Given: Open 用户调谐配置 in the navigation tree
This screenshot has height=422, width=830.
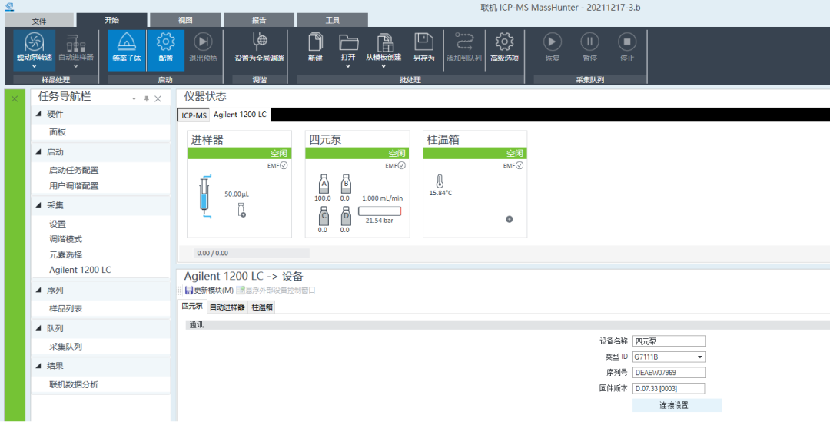Looking at the screenshot, I should click(x=74, y=186).
